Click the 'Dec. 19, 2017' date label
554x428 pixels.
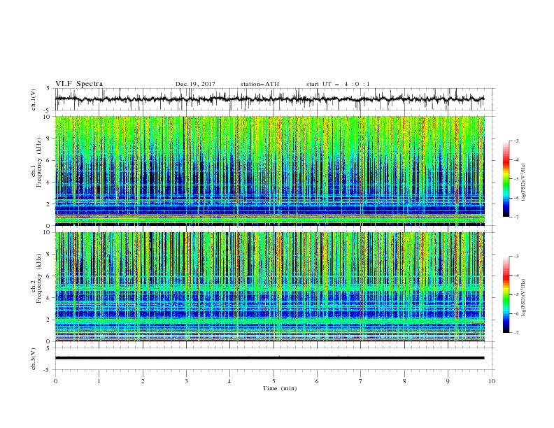click(195, 84)
